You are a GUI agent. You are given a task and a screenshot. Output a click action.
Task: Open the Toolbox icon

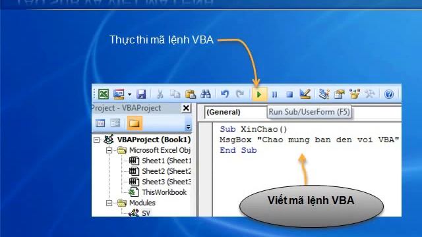pos(369,94)
